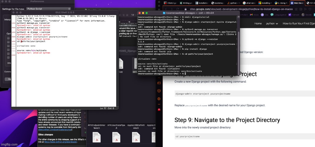Screen dimensions: 315x147
Task: Click the share icon in the address bar
Action: [296, 9]
